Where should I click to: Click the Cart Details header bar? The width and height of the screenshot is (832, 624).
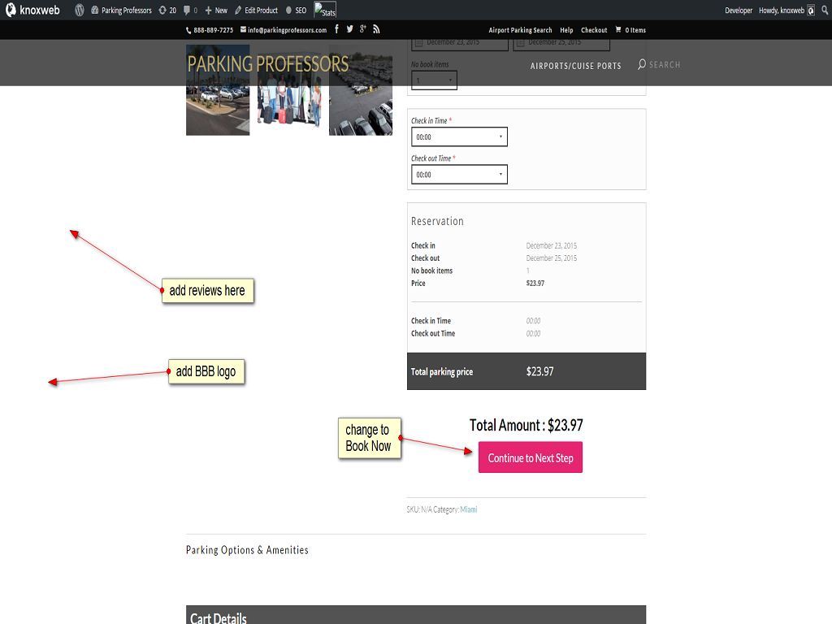point(416,615)
